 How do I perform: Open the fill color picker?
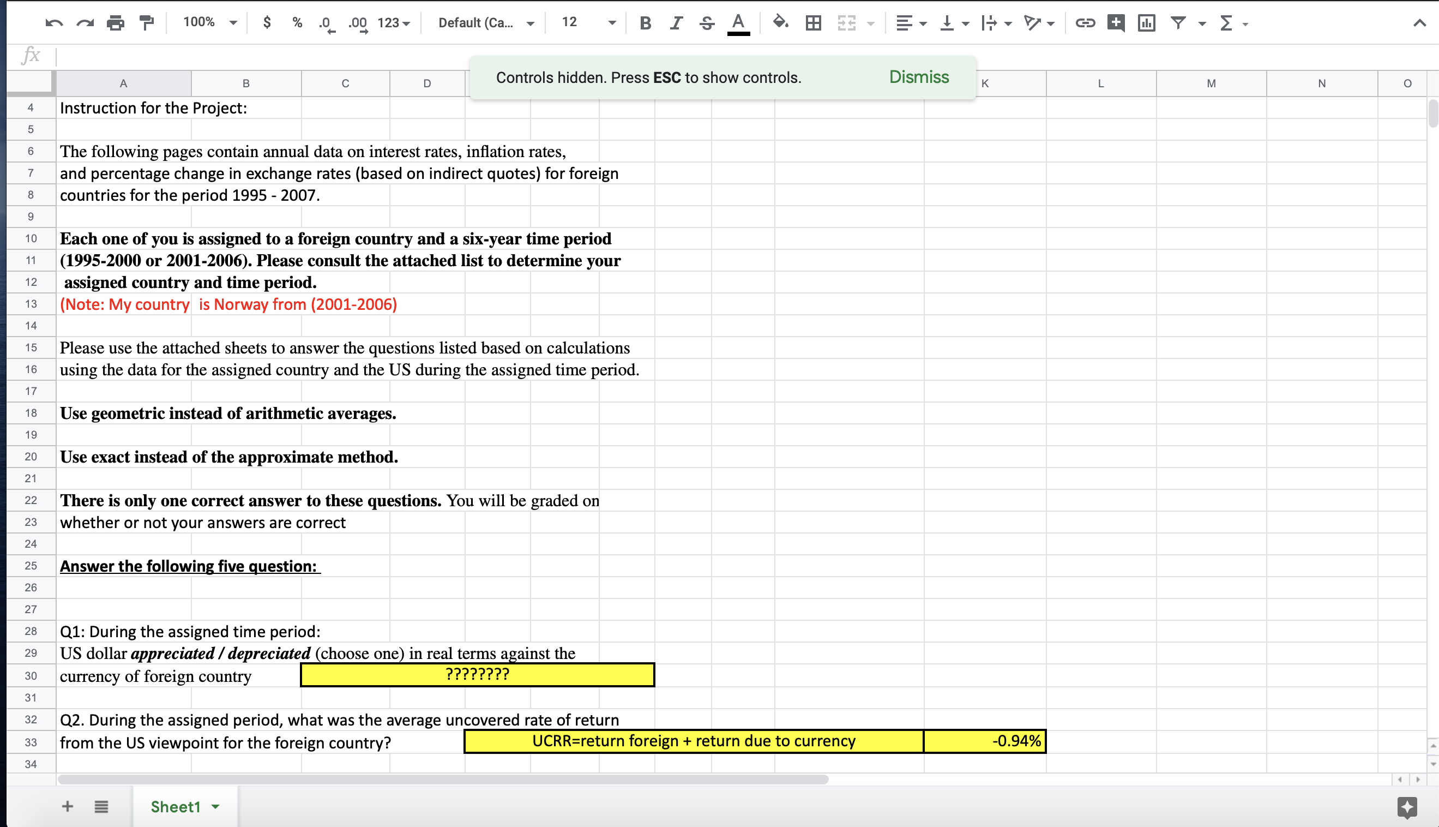click(x=780, y=23)
